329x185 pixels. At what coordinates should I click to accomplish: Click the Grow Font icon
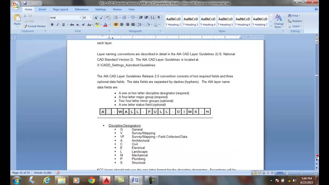(96, 17)
